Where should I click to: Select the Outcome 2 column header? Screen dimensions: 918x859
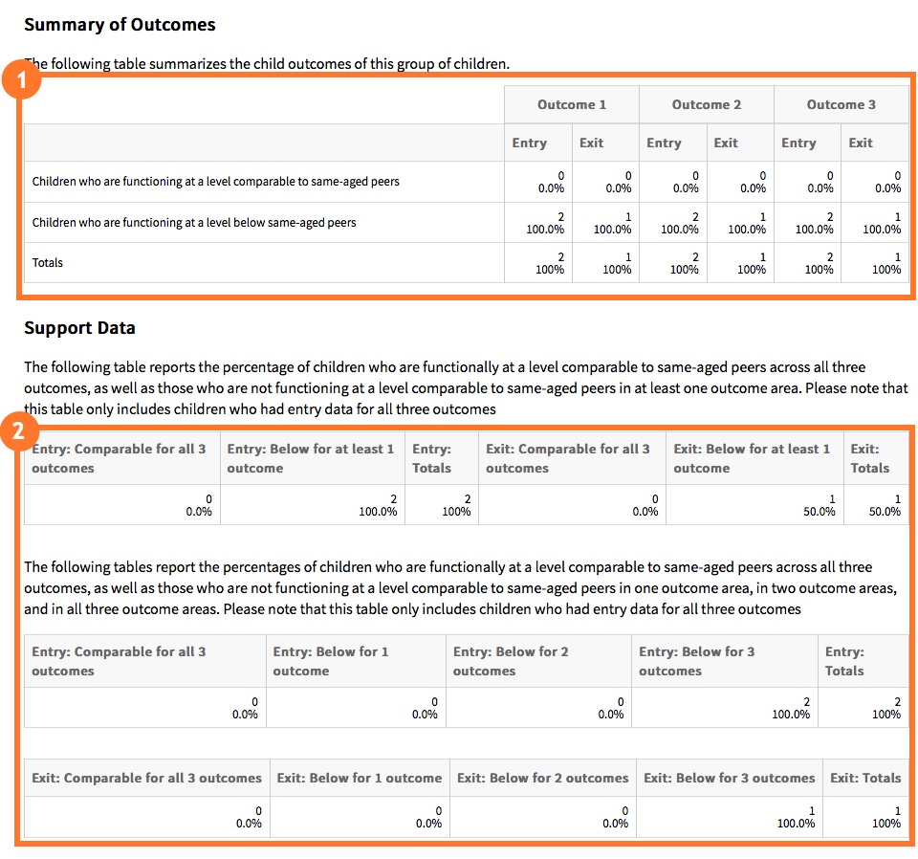tap(706, 104)
